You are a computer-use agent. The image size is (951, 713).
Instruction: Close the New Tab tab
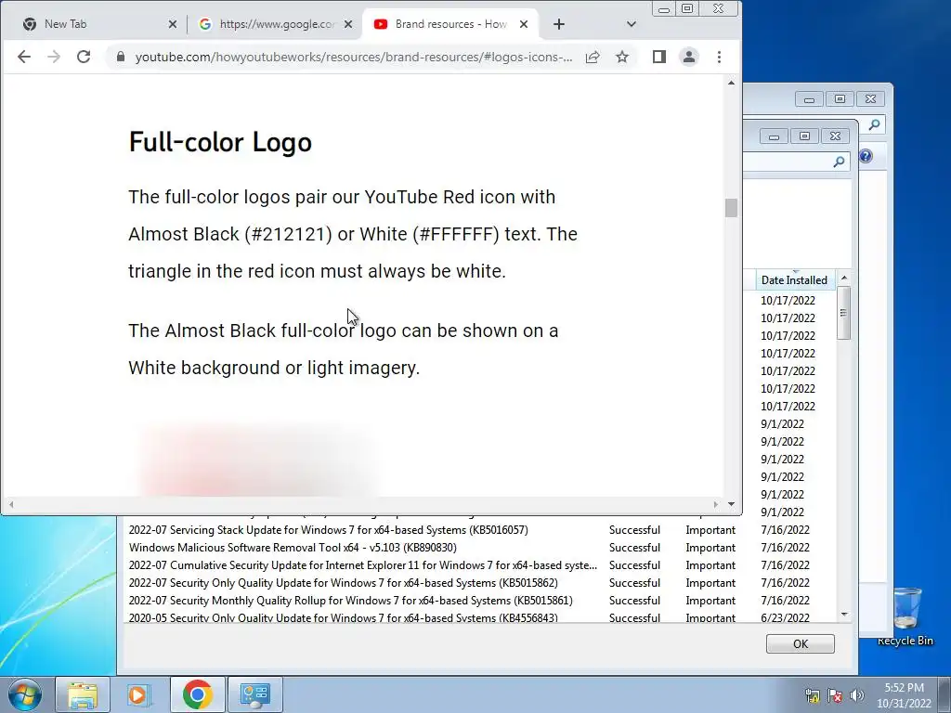pos(173,24)
